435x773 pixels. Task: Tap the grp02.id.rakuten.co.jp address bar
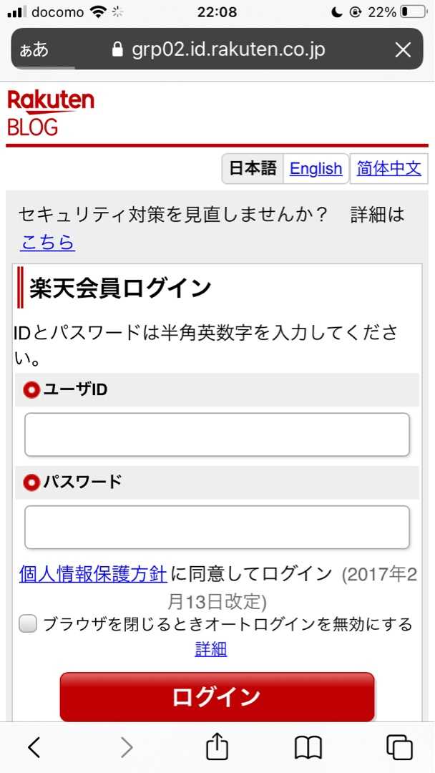[228, 49]
